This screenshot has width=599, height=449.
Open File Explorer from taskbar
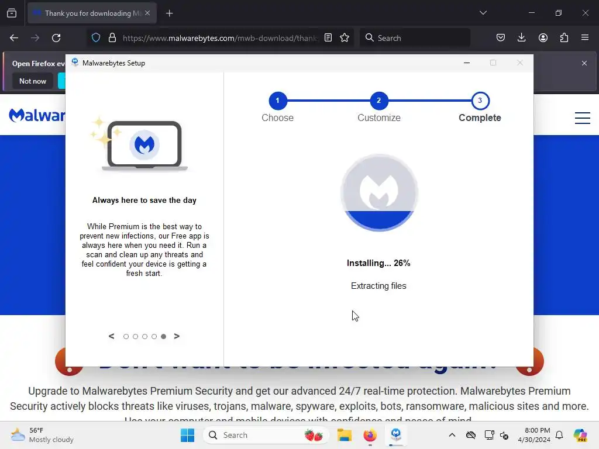click(344, 435)
